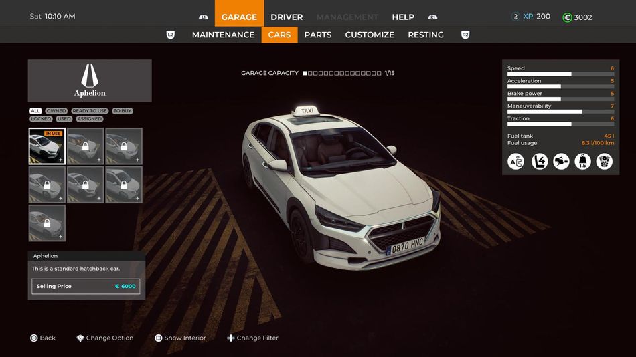The width and height of the screenshot is (636, 357).
Task: Open the GARAGE main tab
Action: pos(239,14)
